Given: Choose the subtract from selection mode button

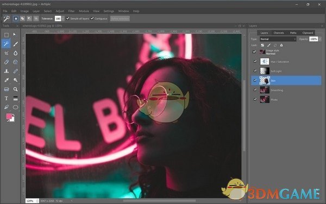Looking at the screenshot, I should point(29,18).
